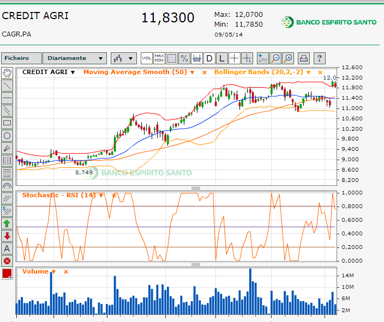The width and height of the screenshot is (384, 322).
Task: Click the Max: 12,0700 value
Action: (x=238, y=15)
